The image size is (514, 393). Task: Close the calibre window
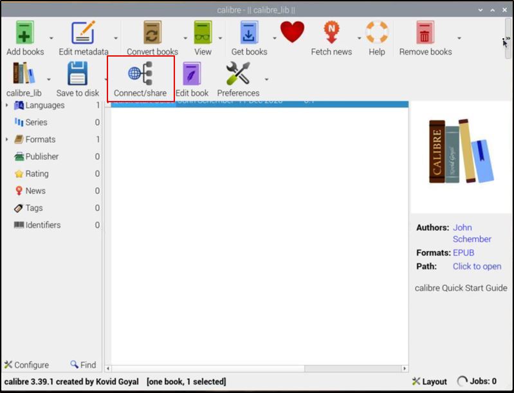[504, 10]
